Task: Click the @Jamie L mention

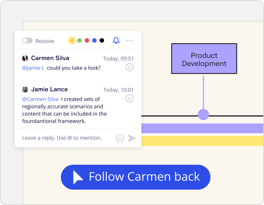Action: [33, 68]
